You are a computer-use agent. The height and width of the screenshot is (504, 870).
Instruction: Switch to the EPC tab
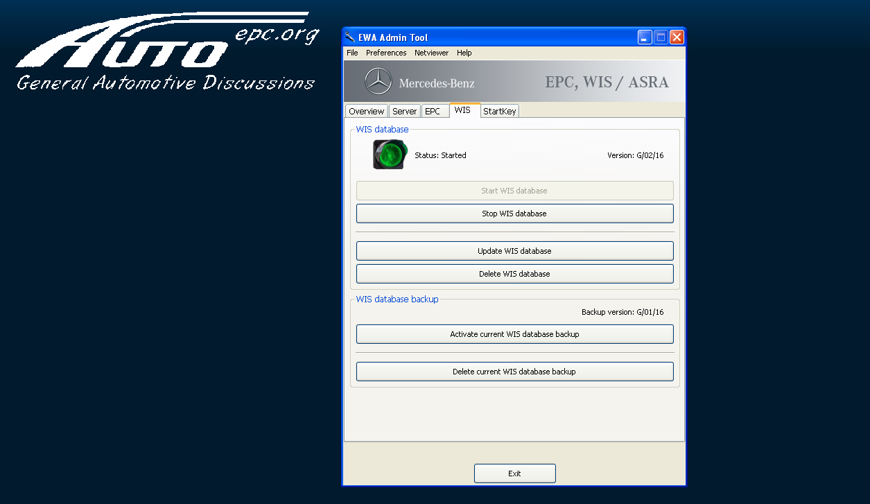tap(435, 111)
